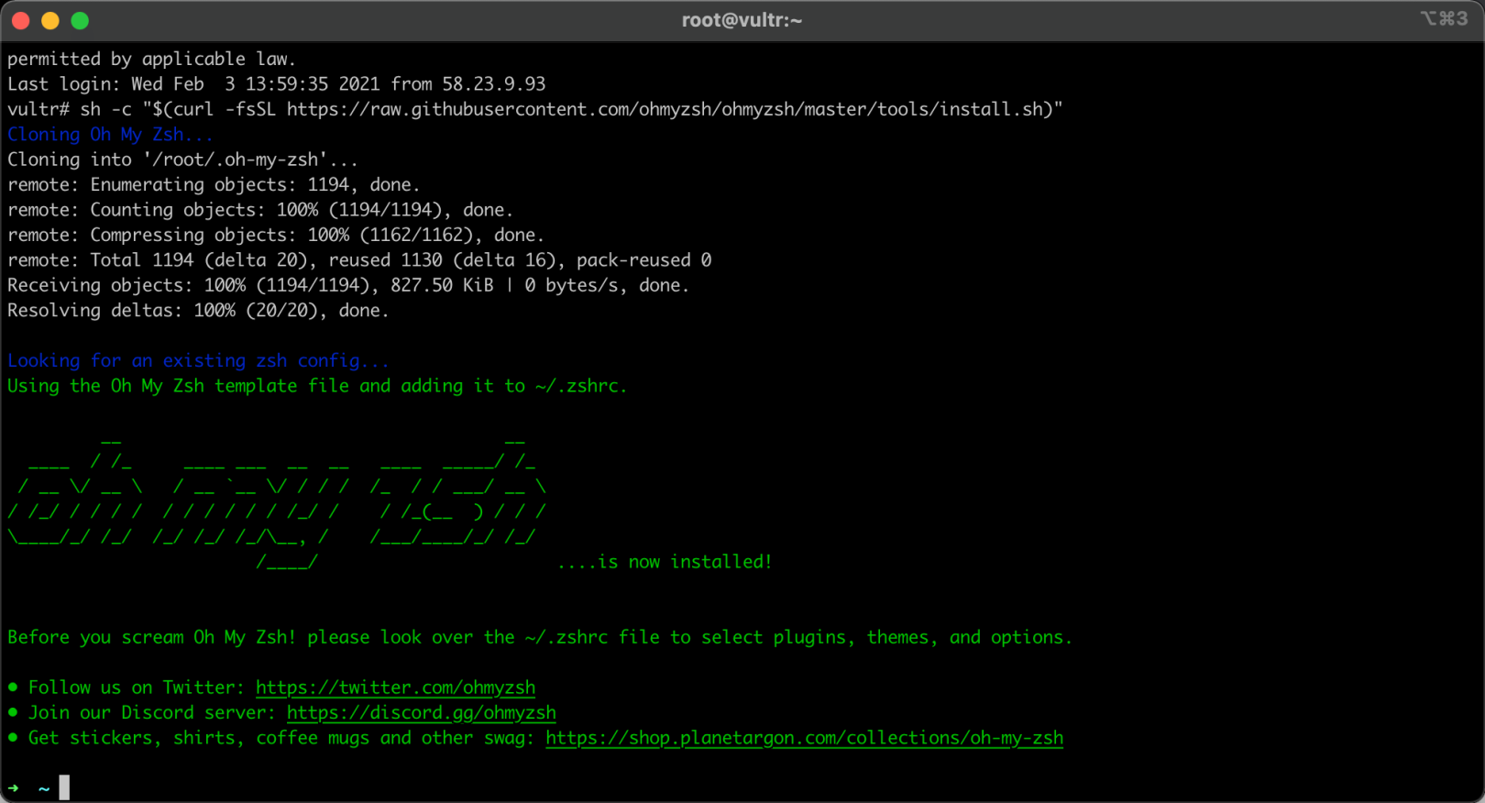The height and width of the screenshot is (803, 1485).
Task: Open the Discord ohmyzsh server link
Action: click(421, 712)
